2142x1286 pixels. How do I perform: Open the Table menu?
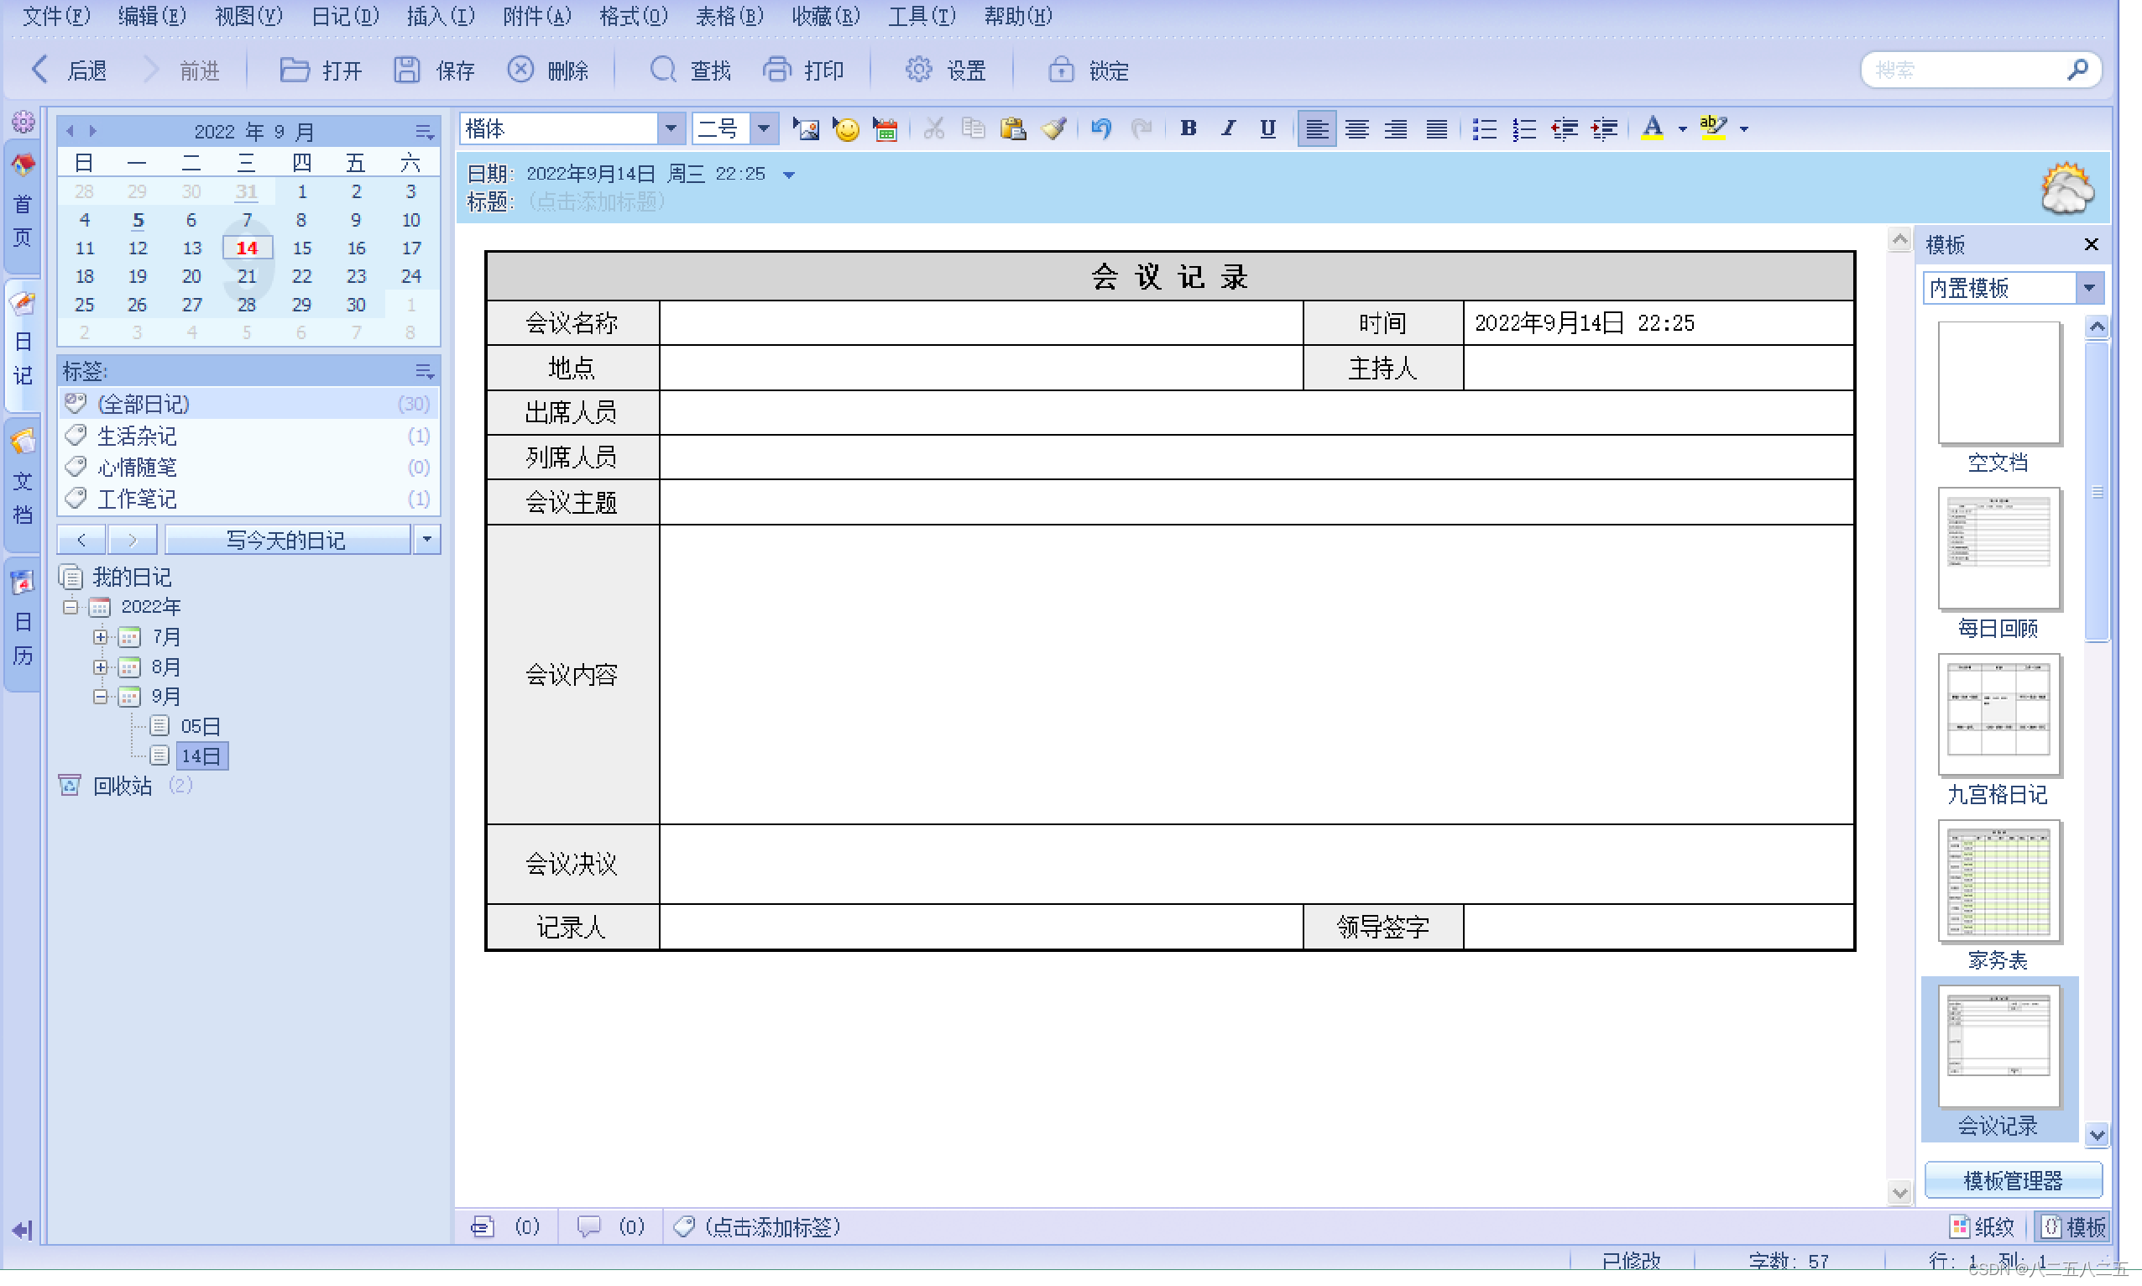point(729,17)
